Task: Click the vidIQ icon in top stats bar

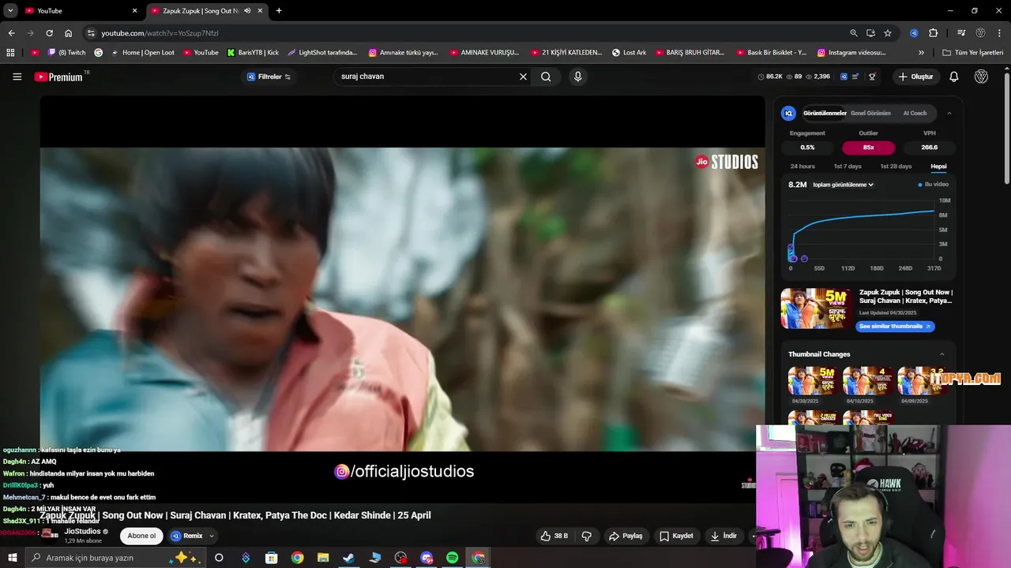Action: click(x=844, y=77)
